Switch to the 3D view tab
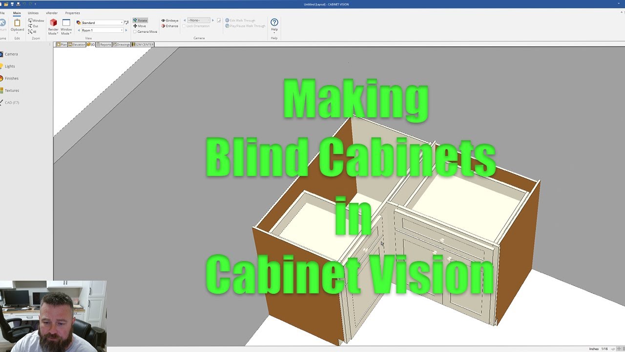625x352 pixels. click(91, 44)
